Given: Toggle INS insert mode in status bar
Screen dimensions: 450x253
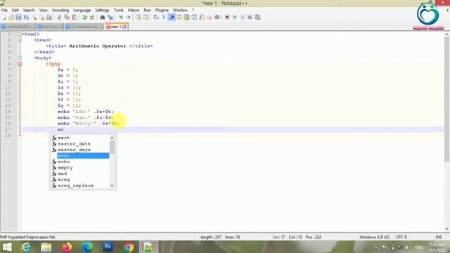Looking at the screenshot, I should (439, 238).
